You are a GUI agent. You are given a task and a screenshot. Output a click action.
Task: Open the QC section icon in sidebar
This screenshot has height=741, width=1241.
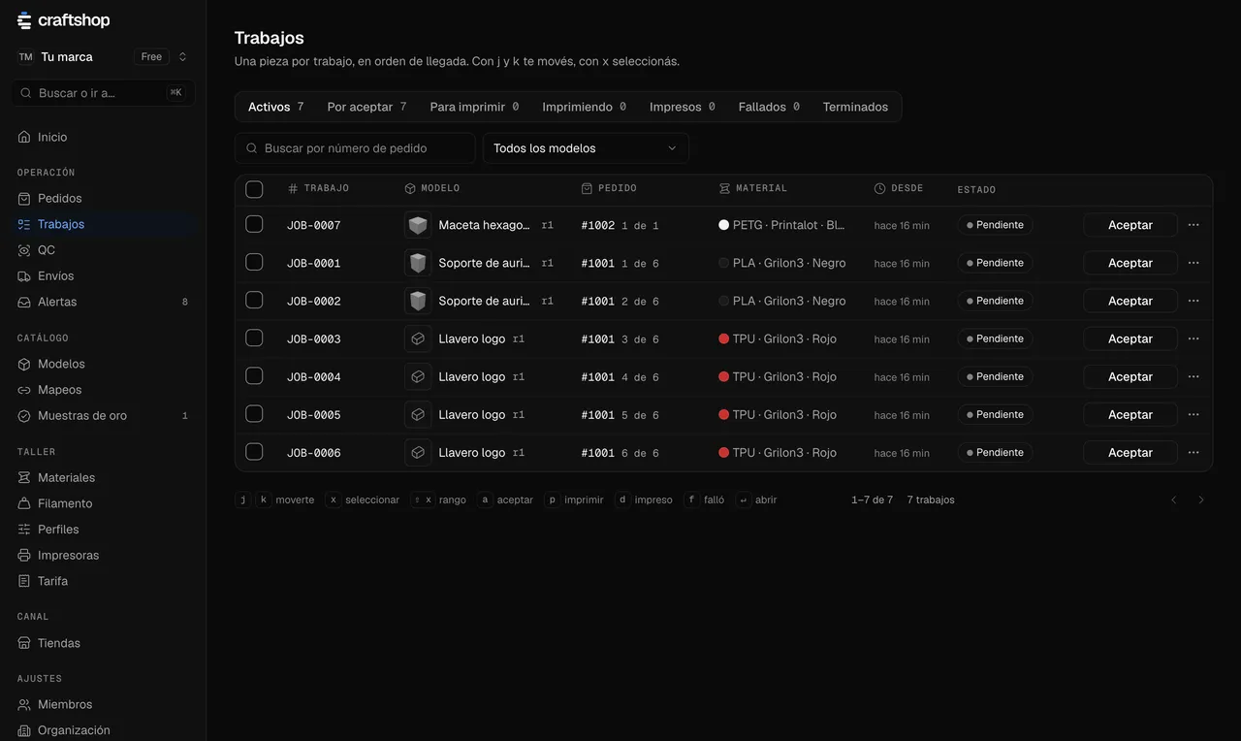[x=24, y=250]
